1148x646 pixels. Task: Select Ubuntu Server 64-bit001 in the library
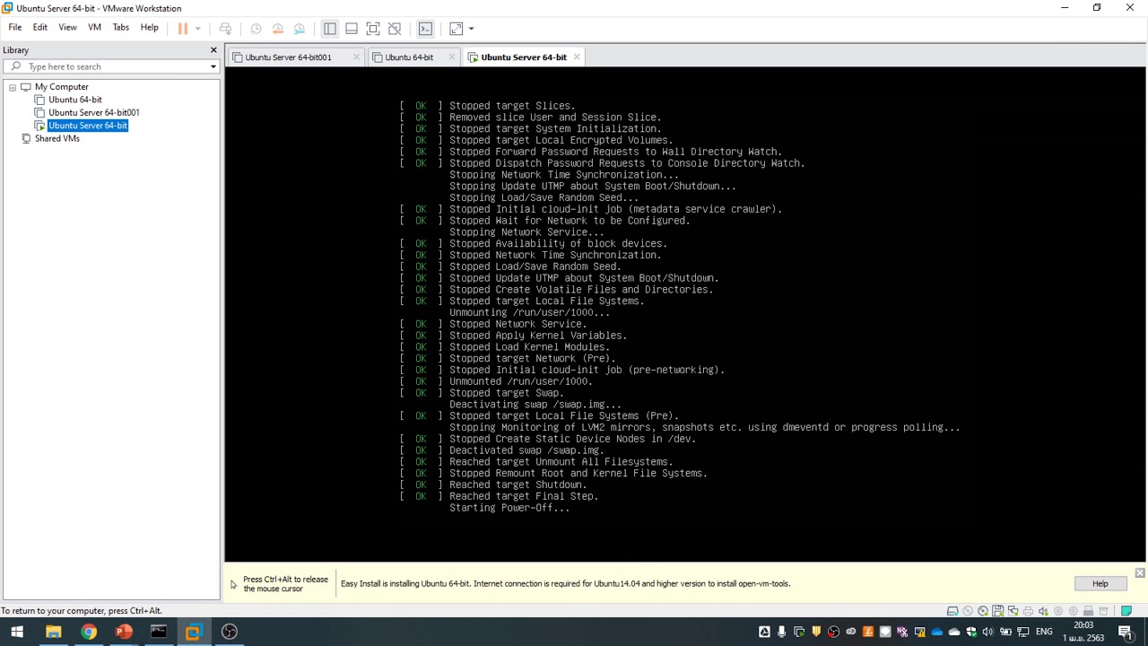(x=93, y=113)
